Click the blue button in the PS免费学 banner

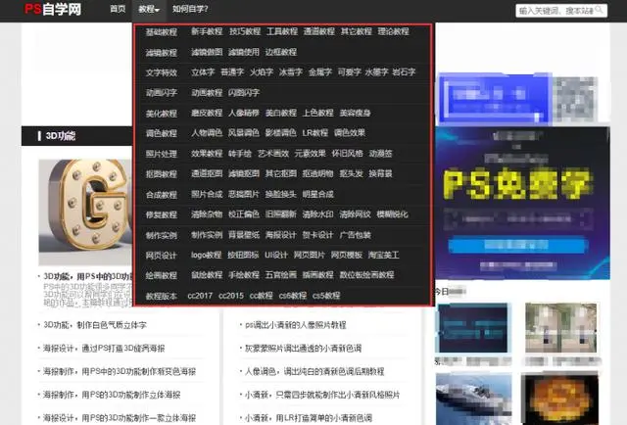coord(518,245)
